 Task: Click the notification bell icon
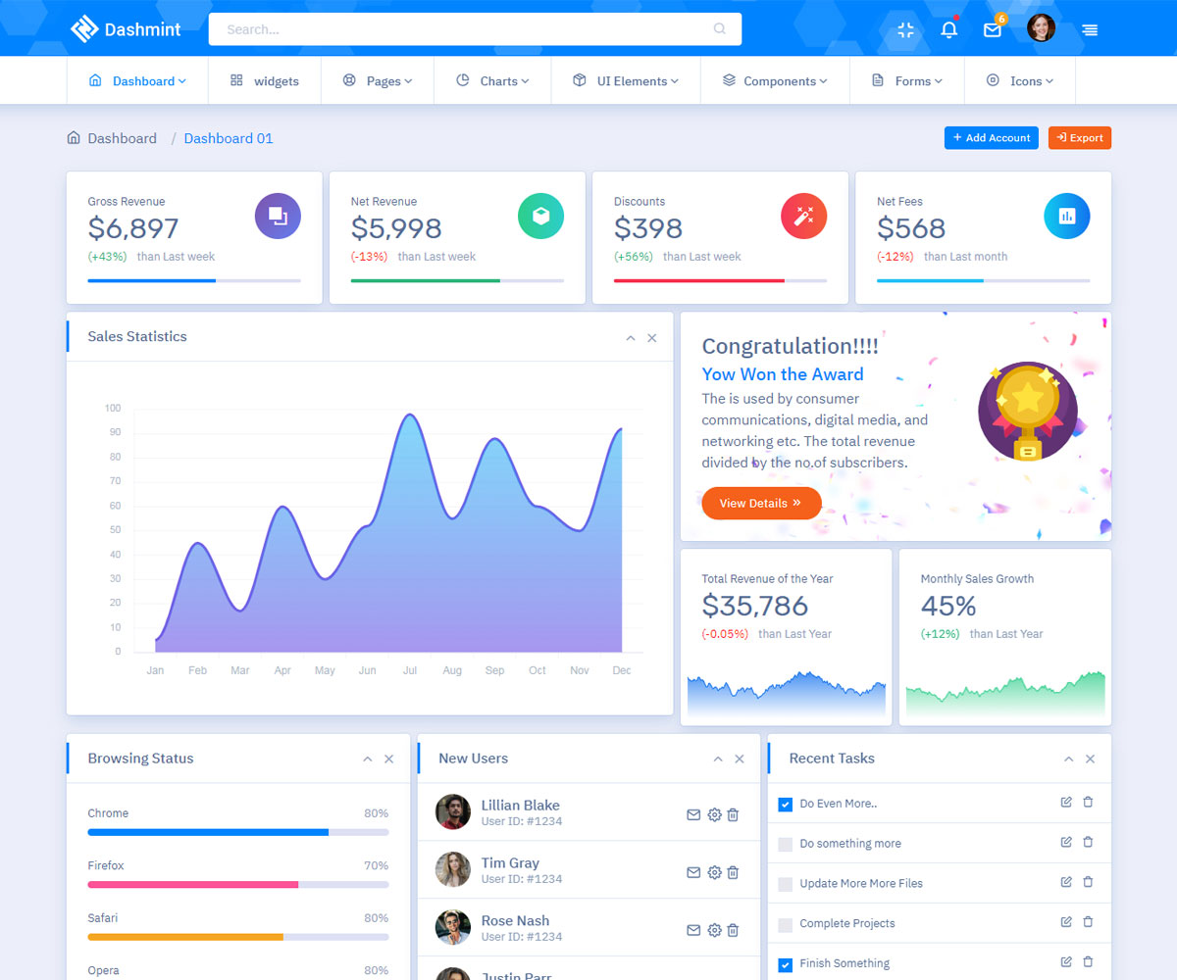point(948,29)
